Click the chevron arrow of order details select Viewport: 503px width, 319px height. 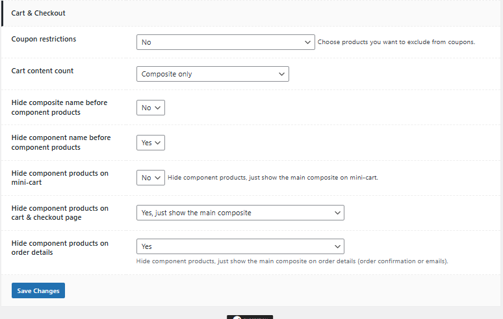[x=337, y=246]
